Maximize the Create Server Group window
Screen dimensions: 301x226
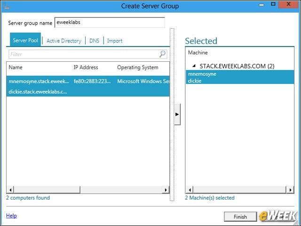pyautogui.click(x=273, y=4)
